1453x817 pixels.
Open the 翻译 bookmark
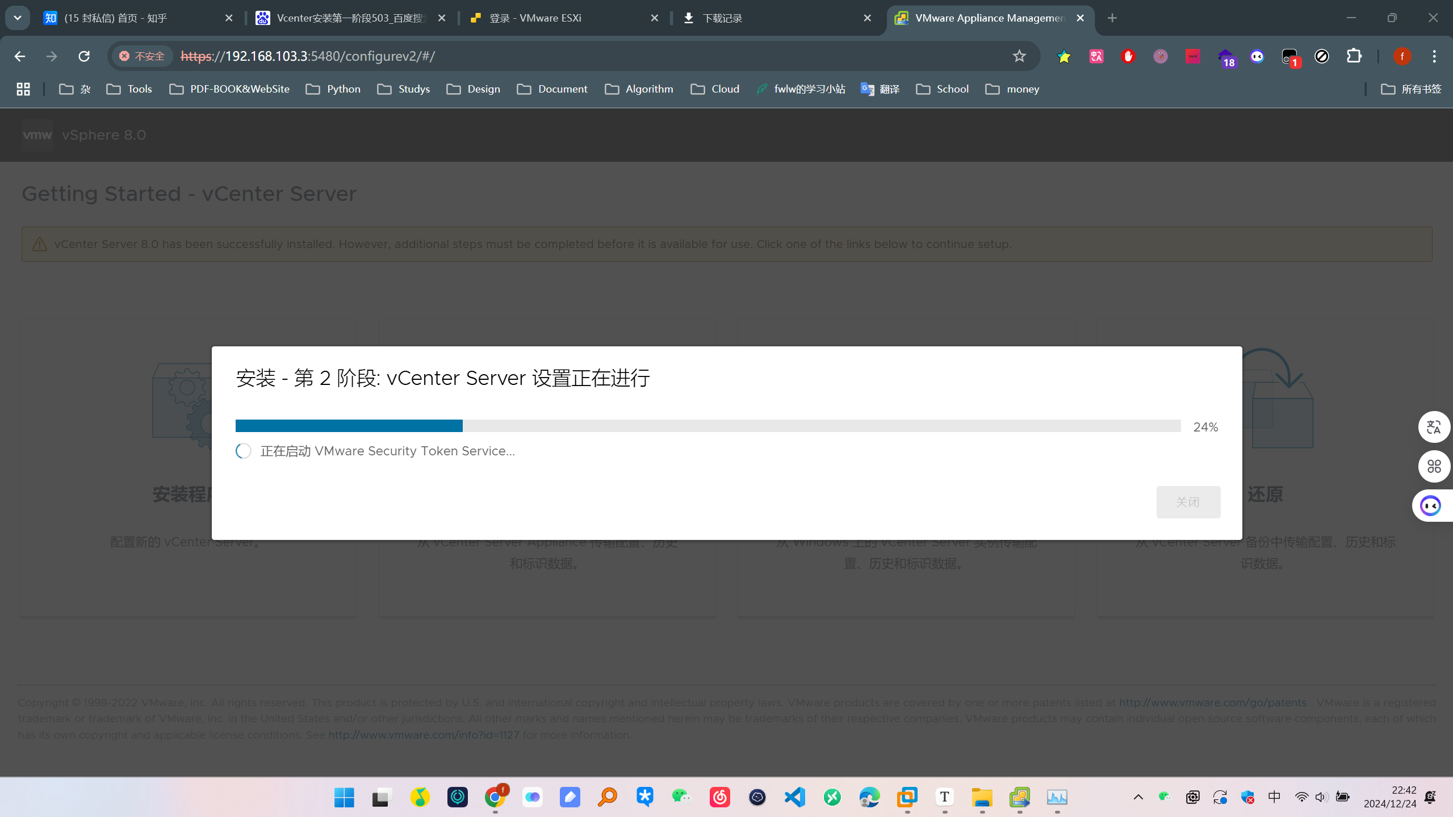(880, 89)
